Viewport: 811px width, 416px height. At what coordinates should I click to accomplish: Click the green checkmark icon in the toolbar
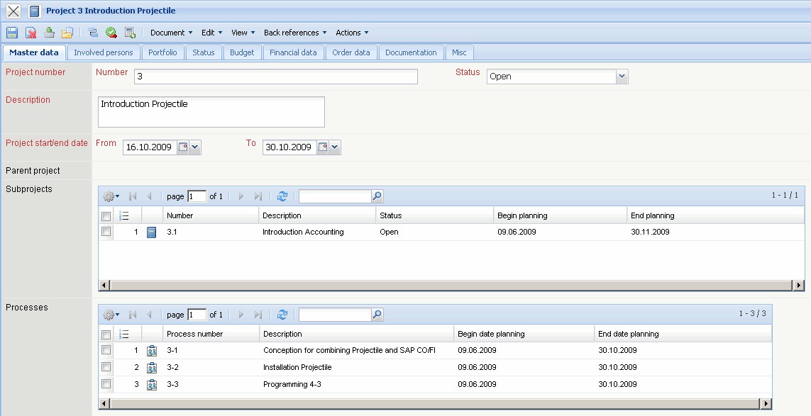tap(111, 33)
